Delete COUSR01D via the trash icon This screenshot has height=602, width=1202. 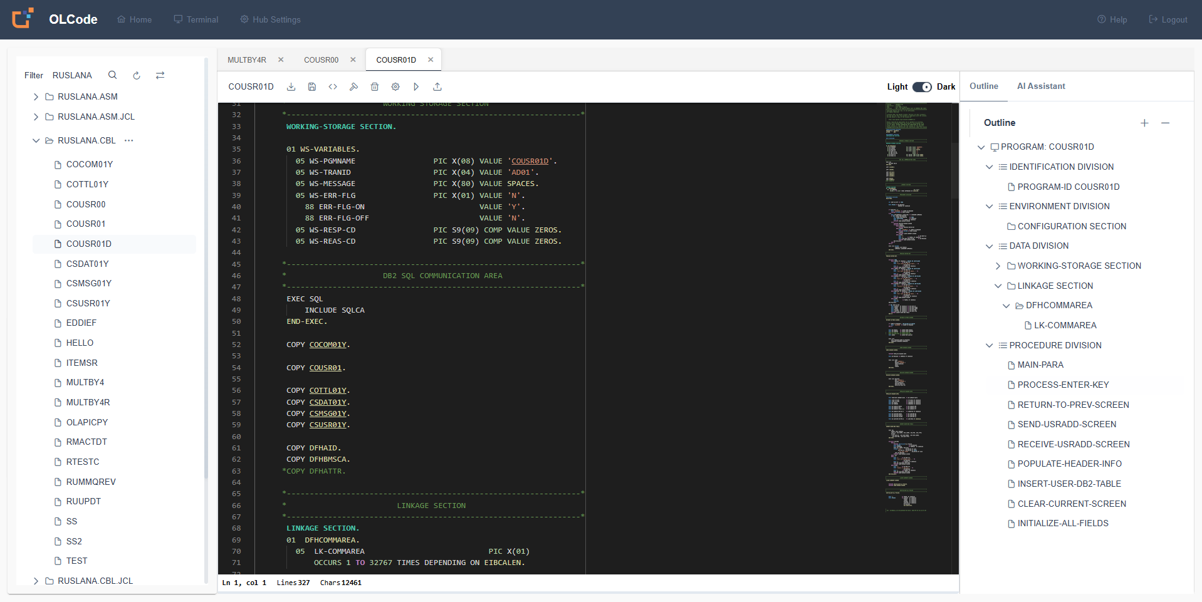pyautogui.click(x=375, y=86)
